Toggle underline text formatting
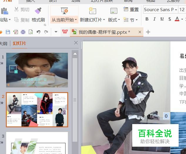This screenshot has height=154, width=186. [x=162, y=19]
